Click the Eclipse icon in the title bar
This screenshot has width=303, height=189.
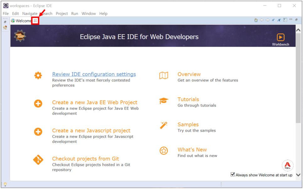6,6
